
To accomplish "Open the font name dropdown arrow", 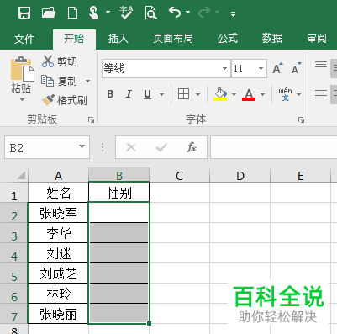I will [x=224, y=68].
